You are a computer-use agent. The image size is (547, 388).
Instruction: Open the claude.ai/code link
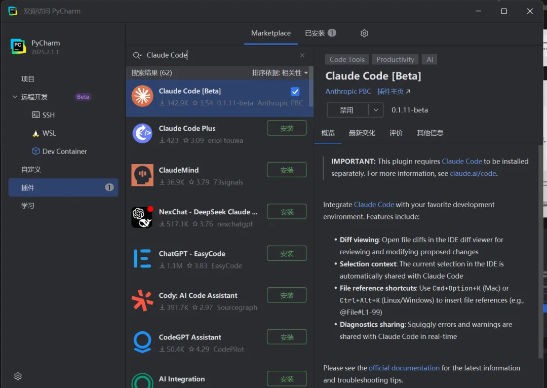click(x=473, y=173)
